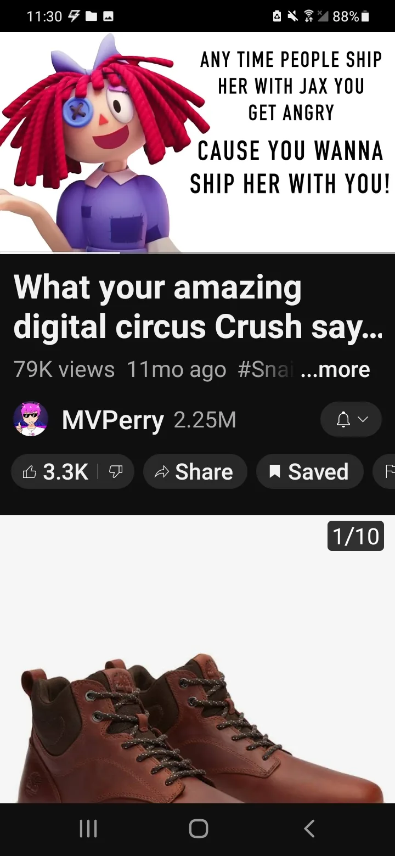This screenshot has height=856, width=395.
Task: Open MVPerry channel avatar
Action: (x=31, y=420)
